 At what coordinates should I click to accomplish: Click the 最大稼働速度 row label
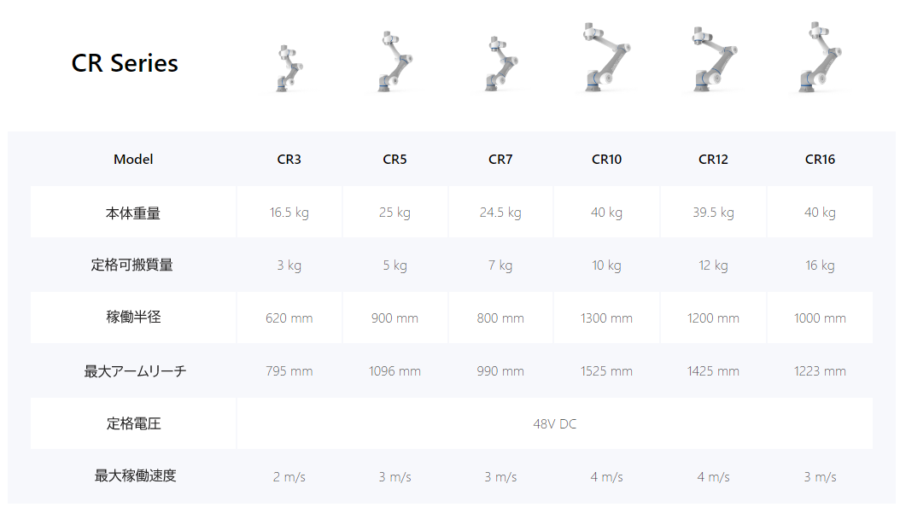pos(133,476)
